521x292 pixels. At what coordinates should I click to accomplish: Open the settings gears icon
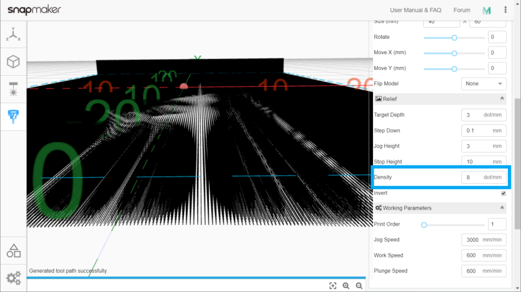tap(14, 278)
